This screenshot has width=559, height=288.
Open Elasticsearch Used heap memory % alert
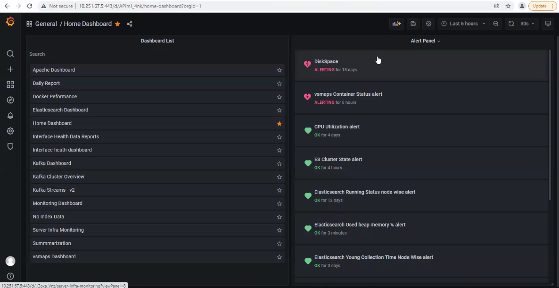[x=421, y=229]
